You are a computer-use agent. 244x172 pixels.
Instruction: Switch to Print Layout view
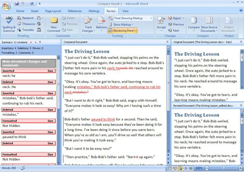click(x=170, y=168)
